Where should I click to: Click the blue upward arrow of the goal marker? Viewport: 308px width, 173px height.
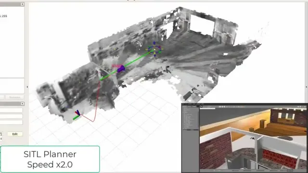[154, 43]
